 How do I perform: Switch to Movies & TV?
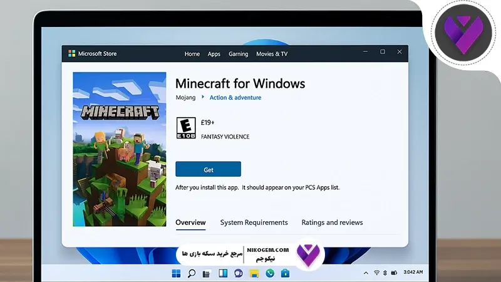click(272, 54)
